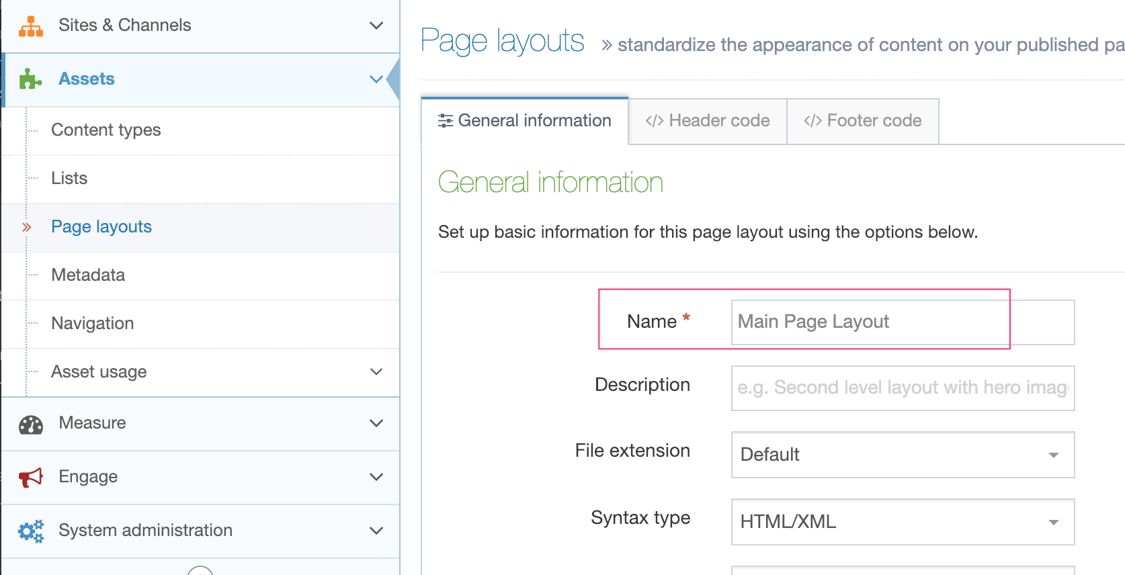This screenshot has height=575, width=1125.
Task: Go to Metadata in Assets menu
Action: tap(88, 275)
